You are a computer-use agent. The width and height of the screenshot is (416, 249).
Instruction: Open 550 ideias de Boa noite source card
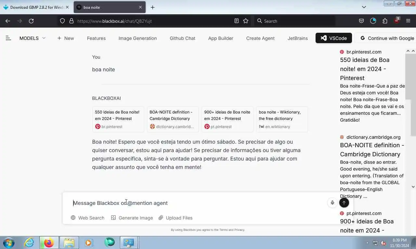118,119
